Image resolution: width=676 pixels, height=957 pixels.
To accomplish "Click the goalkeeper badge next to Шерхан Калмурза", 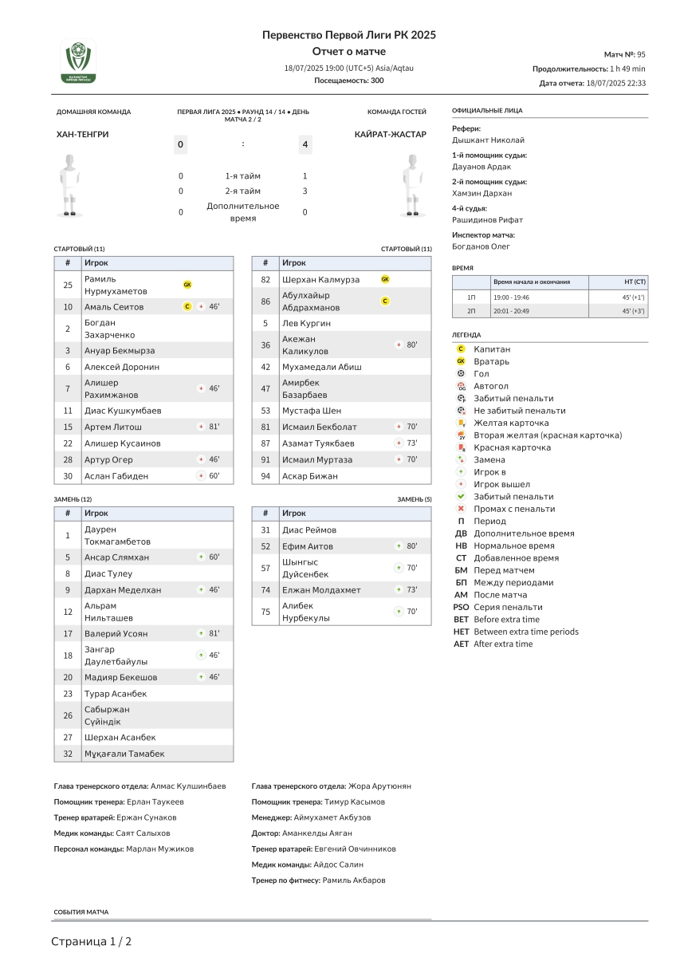I will [x=385, y=279].
